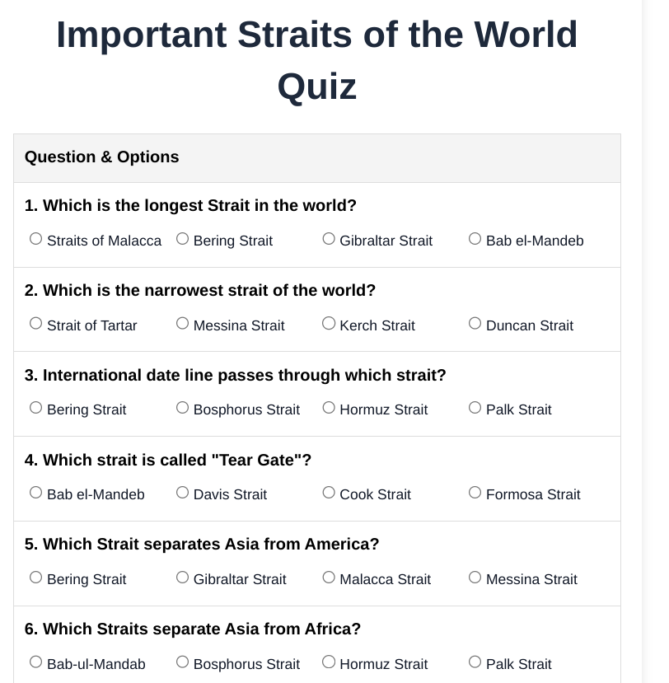Select Palk Strait for the date line question
This screenshot has width=669, height=683.
pyautogui.click(x=475, y=408)
